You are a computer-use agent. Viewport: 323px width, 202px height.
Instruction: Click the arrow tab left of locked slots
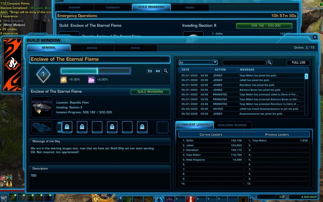point(59,127)
